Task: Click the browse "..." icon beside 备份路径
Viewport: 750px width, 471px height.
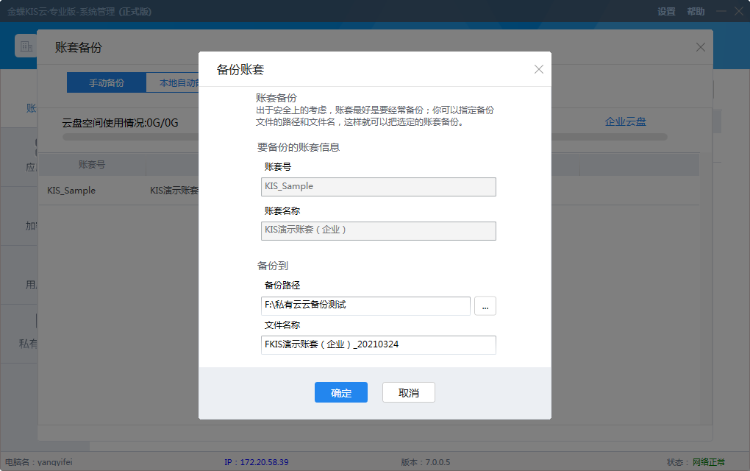Action: point(485,305)
